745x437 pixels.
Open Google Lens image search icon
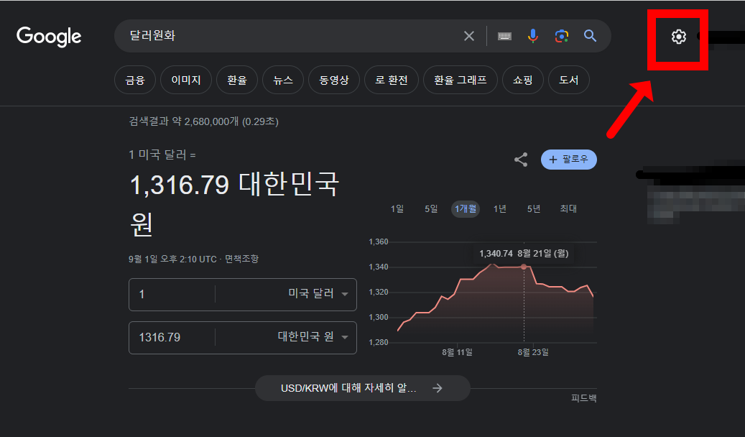tap(561, 35)
